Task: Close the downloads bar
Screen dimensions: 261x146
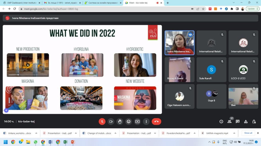Action: pyautogui.click(x=258, y=133)
